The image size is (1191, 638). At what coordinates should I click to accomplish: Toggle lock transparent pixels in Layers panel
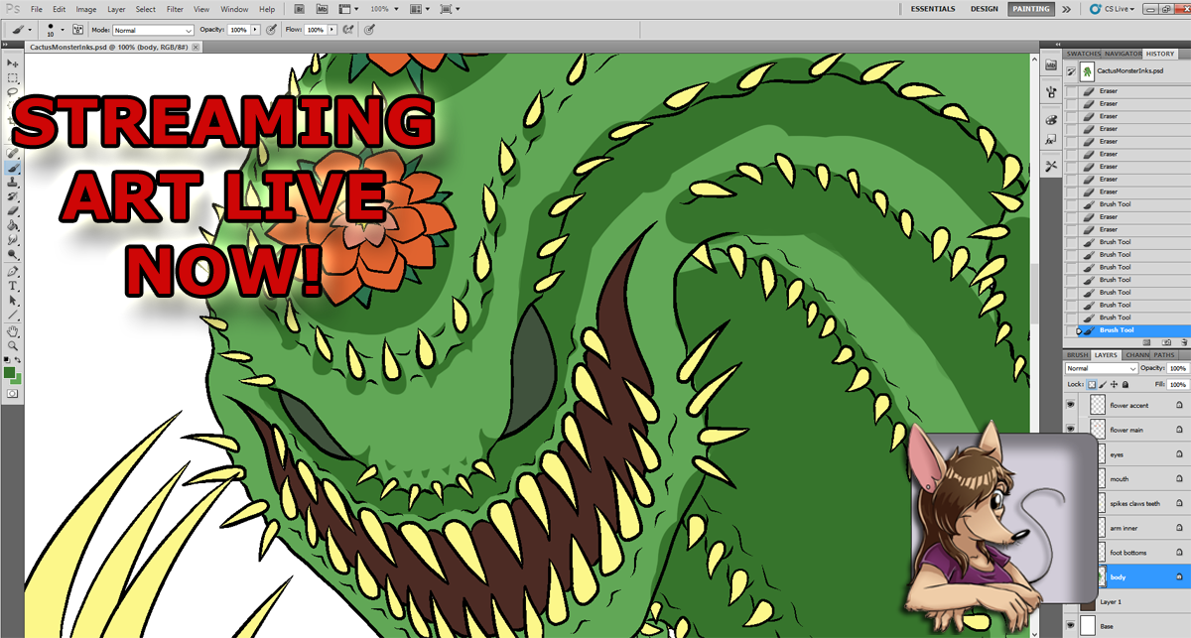click(1092, 384)
